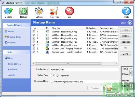The width and height of the screenshot is (135, 97).
Task: Click the wpslive icon in row 7
Action: [47, 52]
